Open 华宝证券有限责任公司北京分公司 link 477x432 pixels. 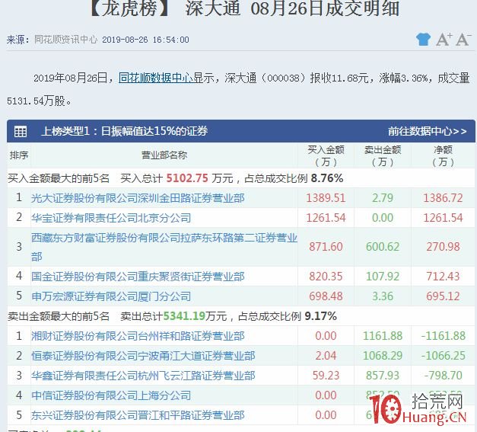coord(111,218)
